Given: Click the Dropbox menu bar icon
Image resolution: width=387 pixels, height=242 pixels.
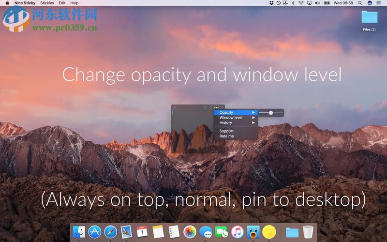Looking at the screenshot, I should (271, 3).
